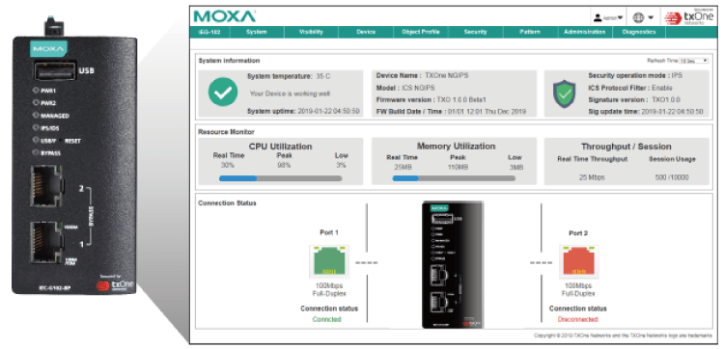Screen dimensions: 724x349
Task: Click the device image in Connection Status
Action: (x=453, y=264)
